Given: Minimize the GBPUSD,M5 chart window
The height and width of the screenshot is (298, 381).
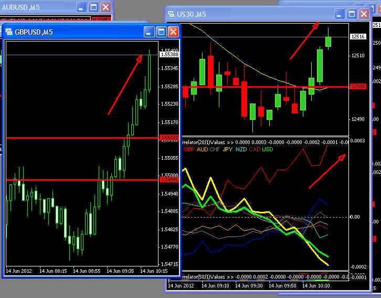Looking at the screenshot, I should tap(149, 32).
